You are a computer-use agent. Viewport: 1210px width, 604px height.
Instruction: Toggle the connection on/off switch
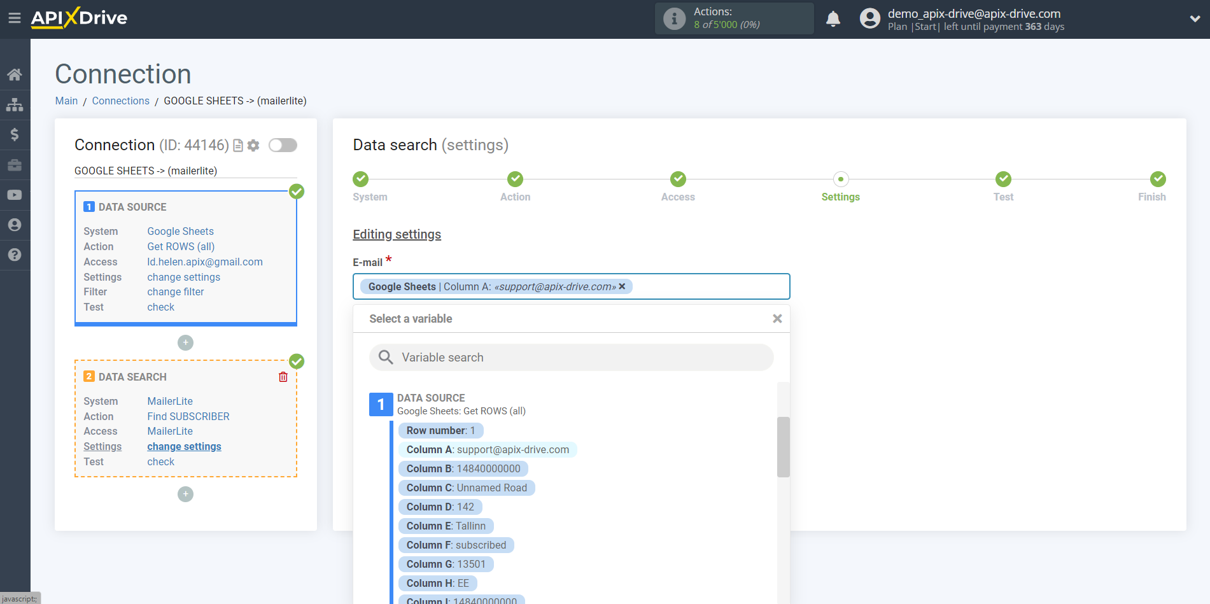pos(283,145)
